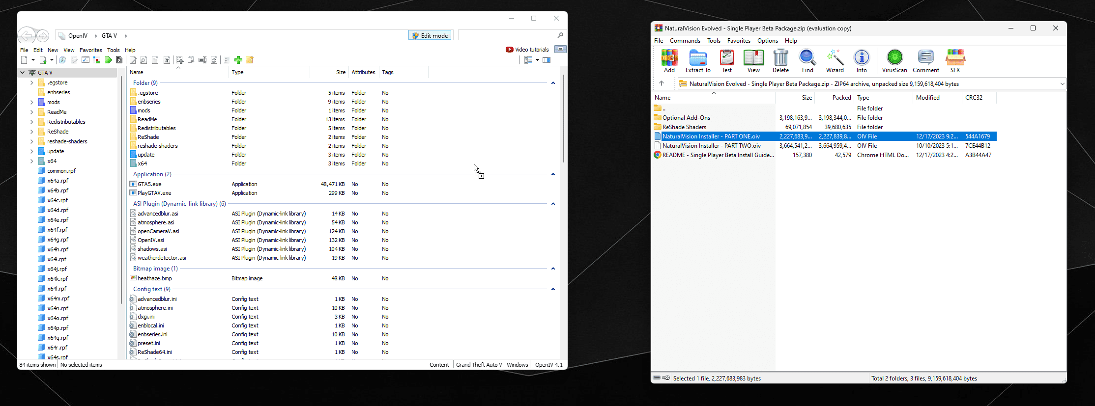Expand the mods folder in the tree
This screenshot has width=1095, height=406.
[32, 102]
